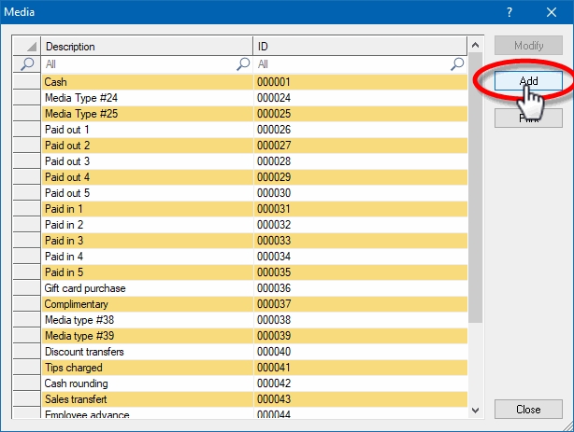The width and height of the screenshot is (574, 432).
Task: Sort by the Description column header
Action: tap(147, 47)
